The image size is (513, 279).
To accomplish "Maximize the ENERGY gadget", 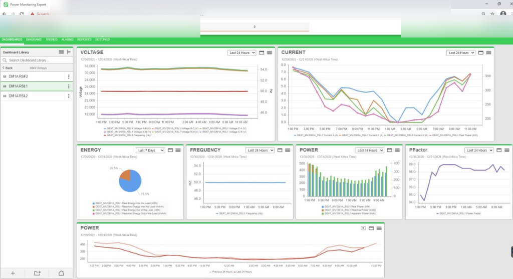I will click(x=170, y=150).
